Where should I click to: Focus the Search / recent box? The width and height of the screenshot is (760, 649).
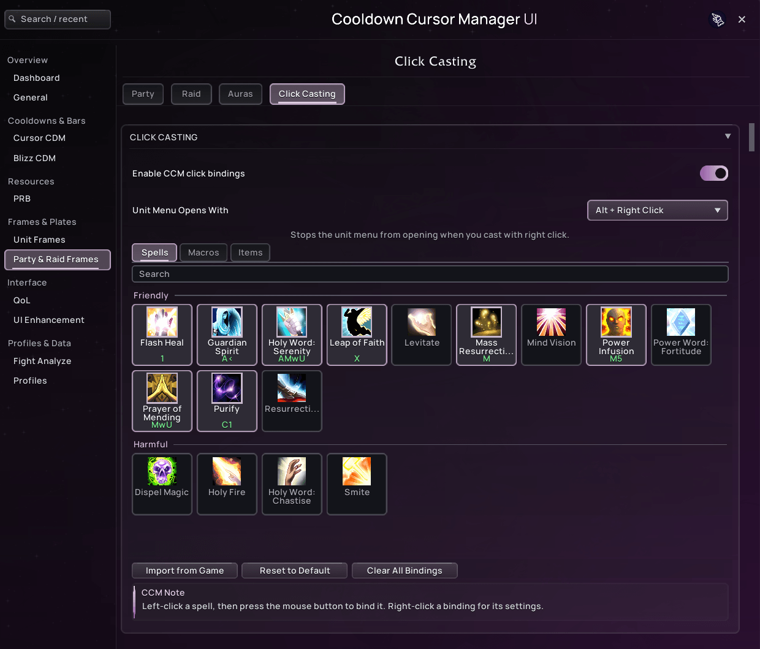pyautogui.click(x=58, y=19)
